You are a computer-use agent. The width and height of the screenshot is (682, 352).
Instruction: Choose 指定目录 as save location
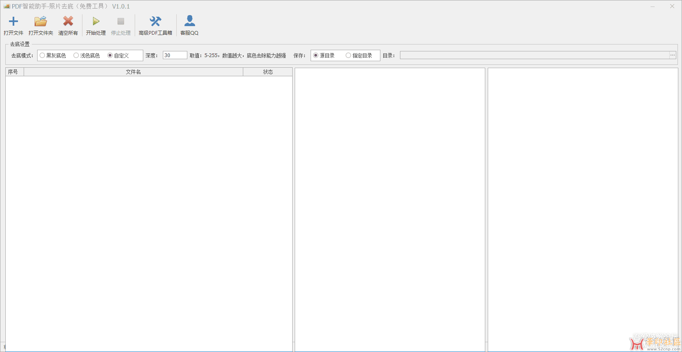tap(349, 55)
